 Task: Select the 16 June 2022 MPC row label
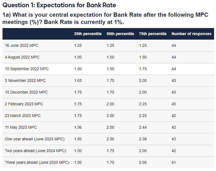pyautogui.click(x=22, y=45)
